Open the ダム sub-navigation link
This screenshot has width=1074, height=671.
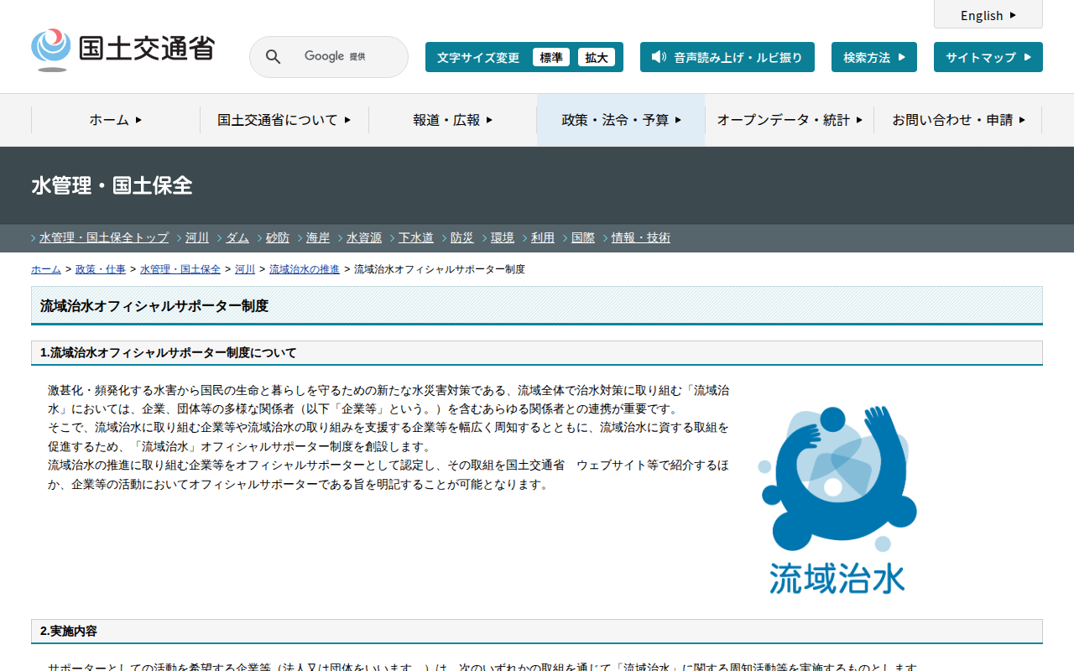pyautogui.click(x=237, y=238)
